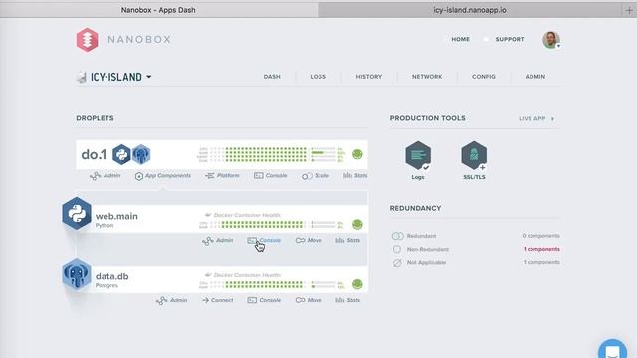Switch to the HISTORY tab
The image size is (637, 358).
pos(369,77)
